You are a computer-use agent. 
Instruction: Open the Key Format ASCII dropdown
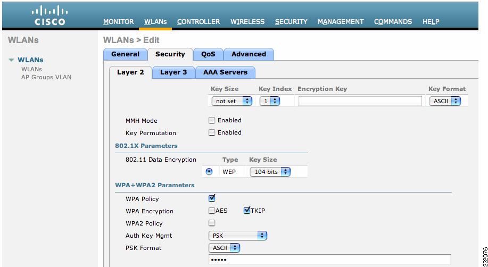click(445, 101)
